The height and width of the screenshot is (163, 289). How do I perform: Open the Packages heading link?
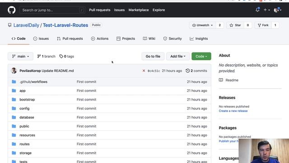[228, 128]
